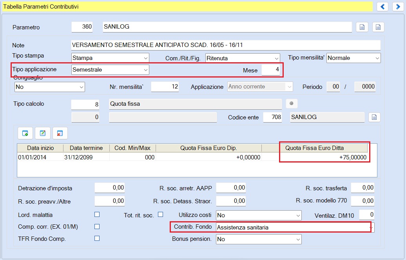
Task: Click the Detrazione d'imposta field
Action: pyautogui.click(x=109, y=188)
